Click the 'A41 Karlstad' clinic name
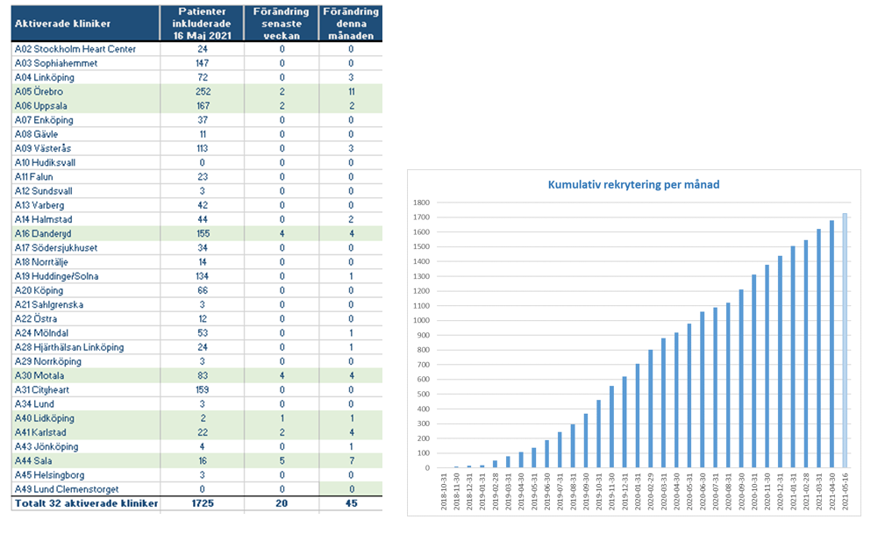This screenshot has height=541, width=878. (x=40, y=432)
